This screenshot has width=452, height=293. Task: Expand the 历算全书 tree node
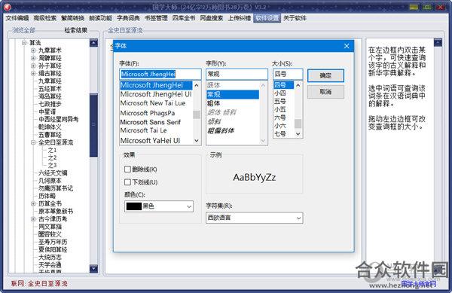(33, 203)
